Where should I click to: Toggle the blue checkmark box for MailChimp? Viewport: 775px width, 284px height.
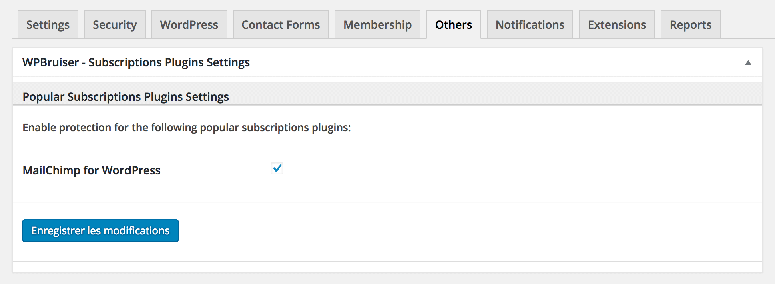coord(277,168)
